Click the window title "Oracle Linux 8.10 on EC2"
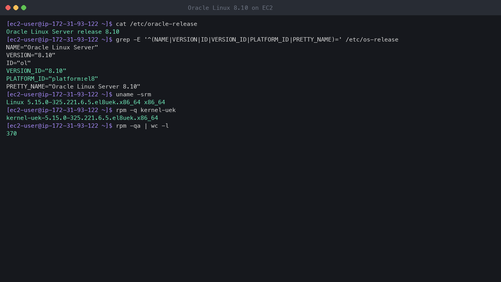This screenshot has width=501, height=282. (x=230, y=8)
